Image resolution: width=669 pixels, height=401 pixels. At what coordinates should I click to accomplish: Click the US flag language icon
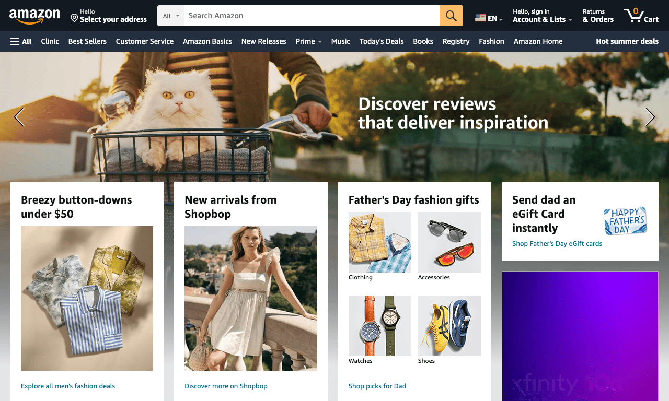(480, 18)
